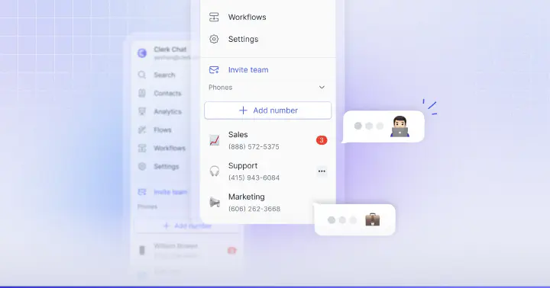Click the Workflows icon in front panel
The image size is (550, 288).
click(x=214, y=17)
